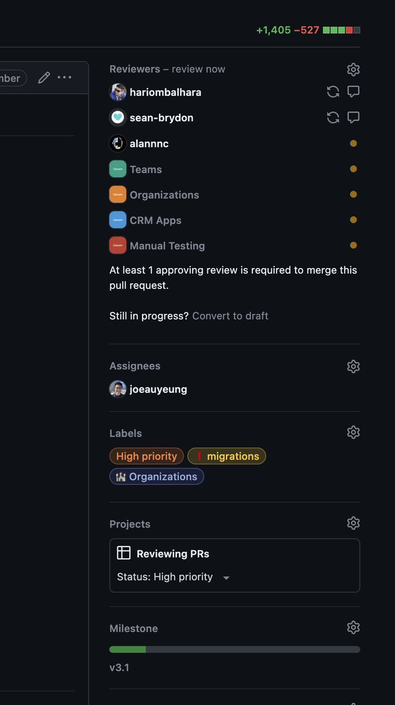Select the Organizations label
This screenshot has height=705, width=395.
point(157,476)
